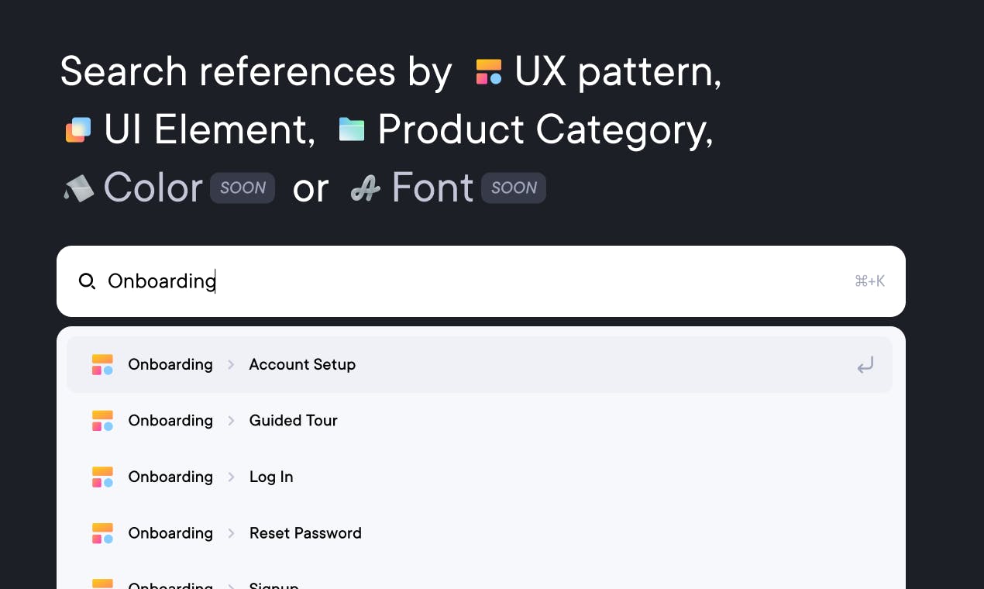
Task: Click the pattern icon beside Guided Tour result
Action: 102,421
